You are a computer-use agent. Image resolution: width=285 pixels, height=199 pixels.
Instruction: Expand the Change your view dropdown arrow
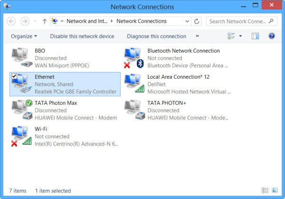[240, 36]
